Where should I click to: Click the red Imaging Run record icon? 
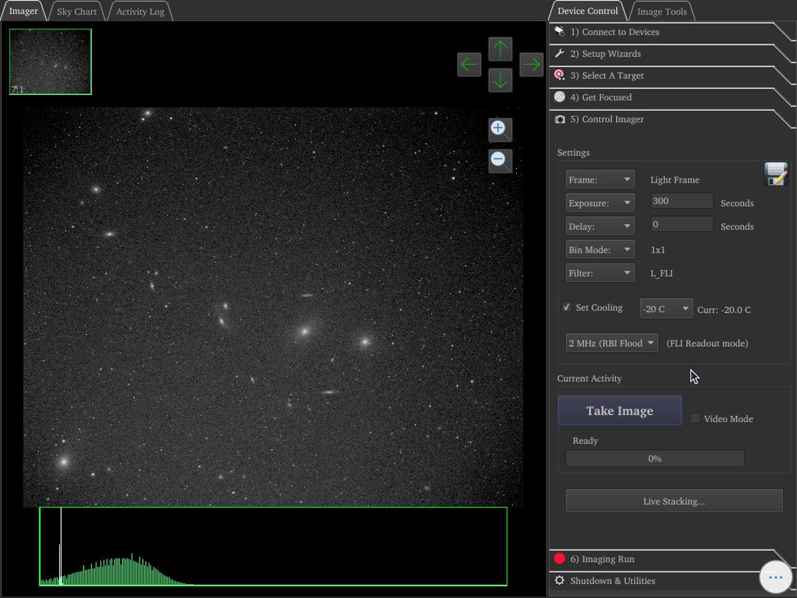pos(560,559)
